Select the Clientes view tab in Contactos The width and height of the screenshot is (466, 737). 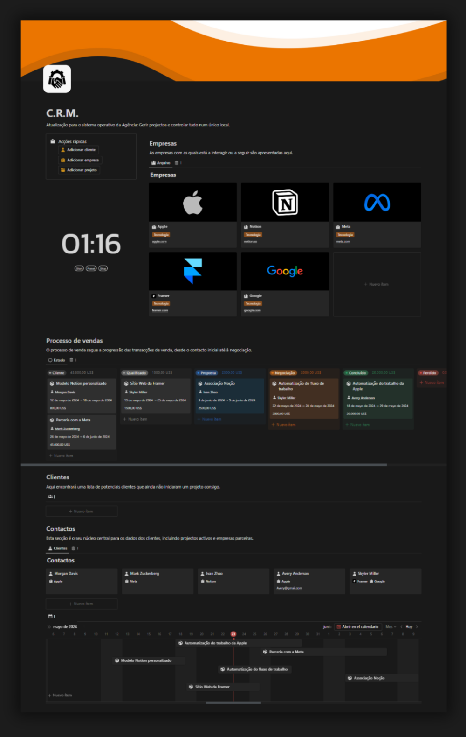coord(58,548)
